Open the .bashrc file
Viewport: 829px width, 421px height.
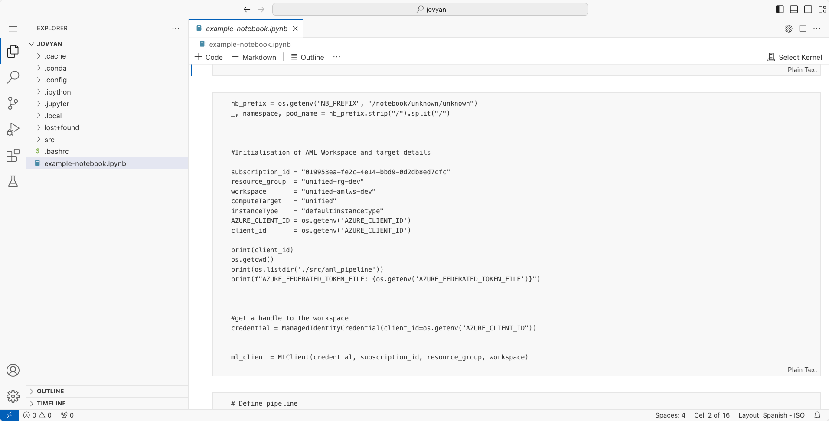point(56,151)
